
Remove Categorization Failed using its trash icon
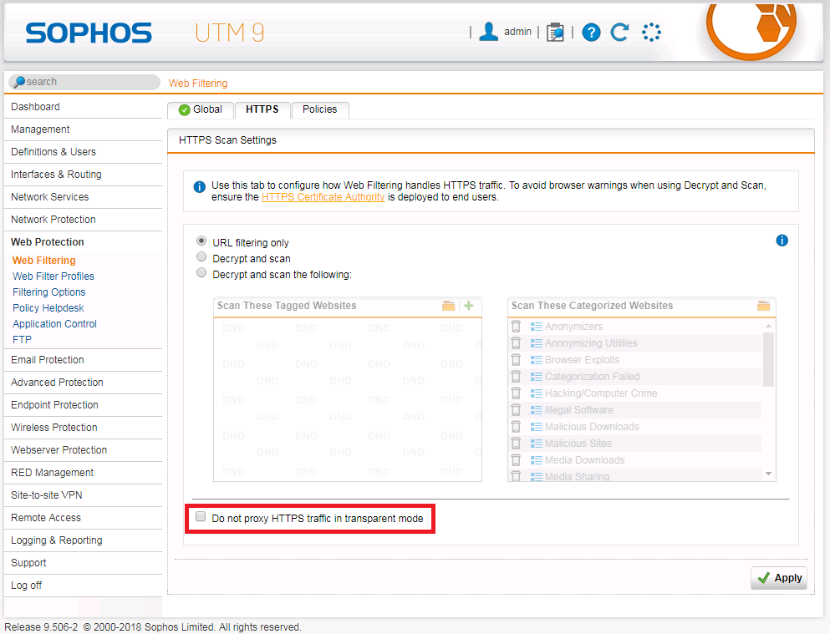pos(516,377)
